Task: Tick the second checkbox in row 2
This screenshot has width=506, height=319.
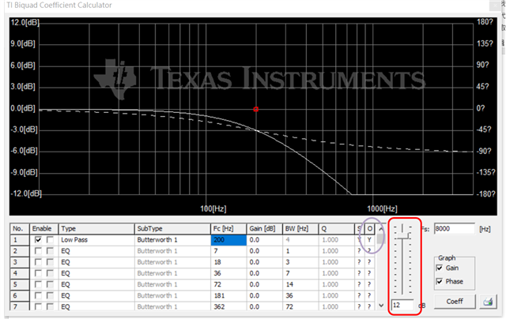Action: [50, 251]
